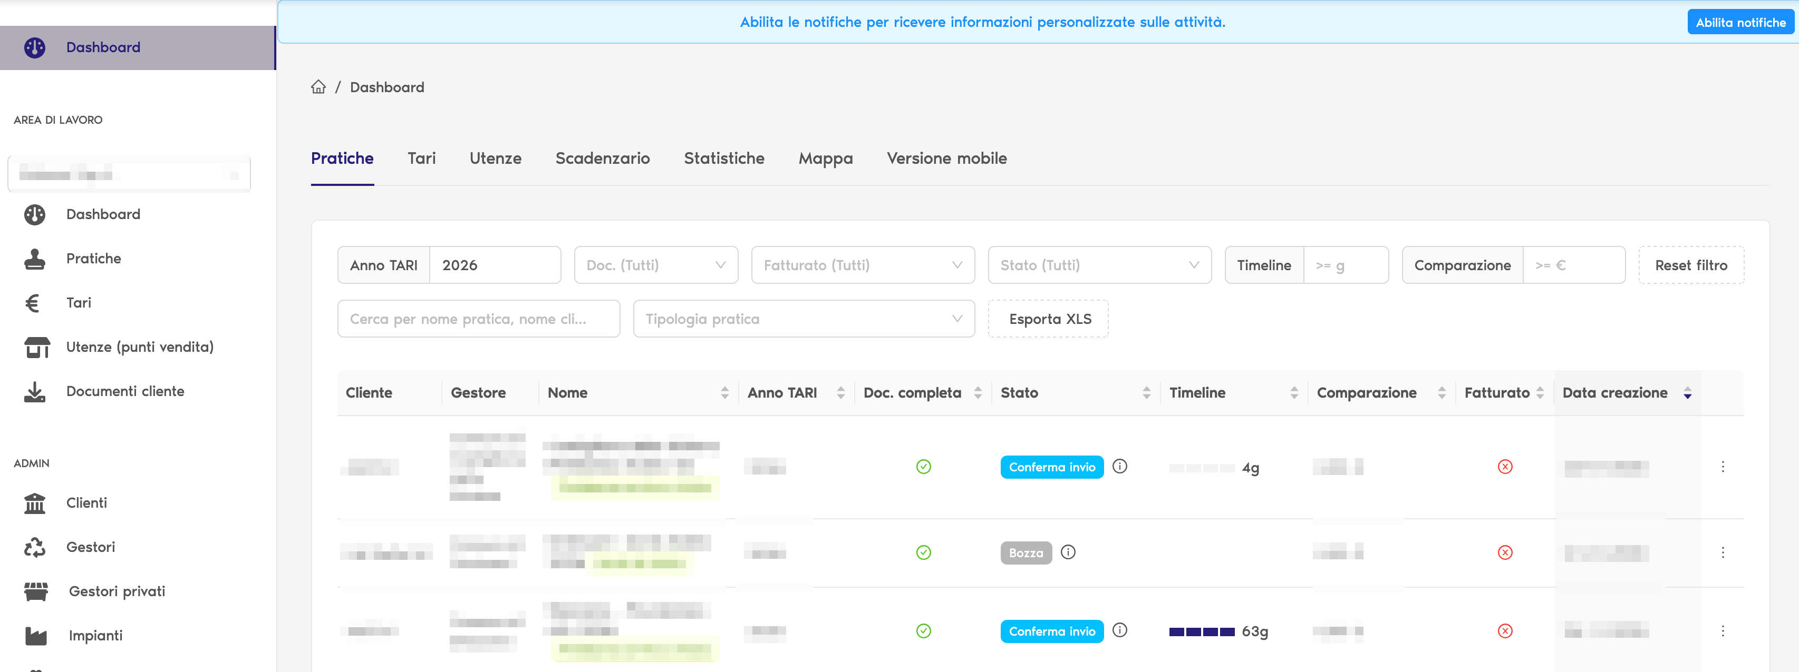The height and width of the screenshot is (672, 1799).
Task: Click green Doc. completa check in Bozza row
Action: [923, 552]
